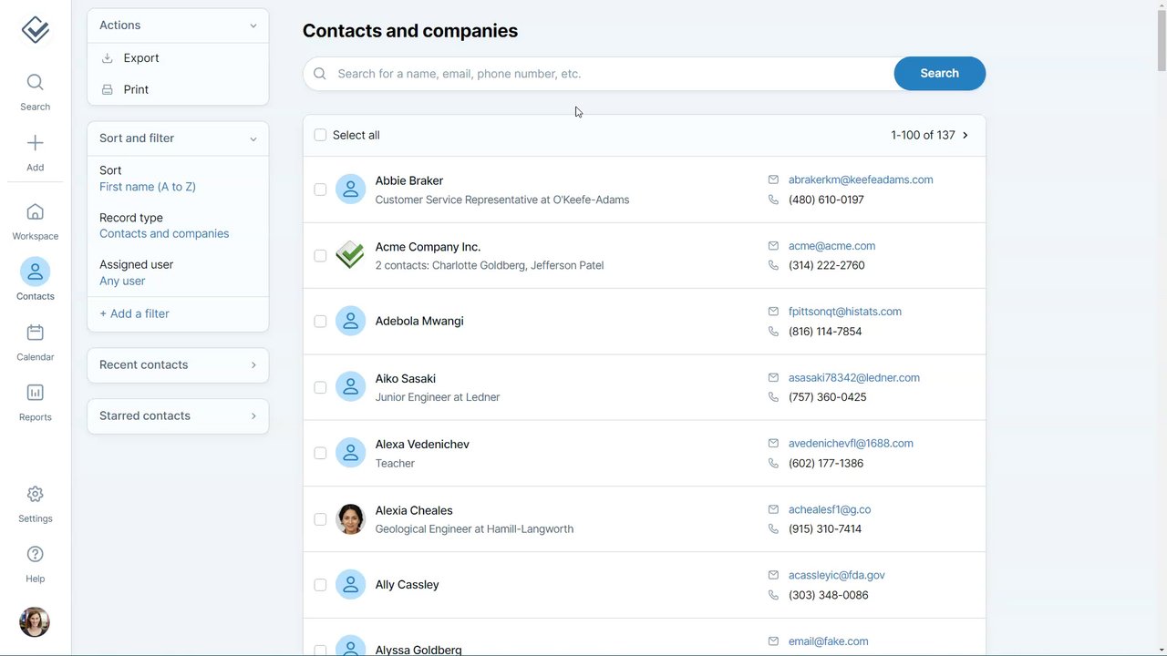Focus the contact search input field
This screenshot has width=1167, height=656.
(x=602, y=74)
